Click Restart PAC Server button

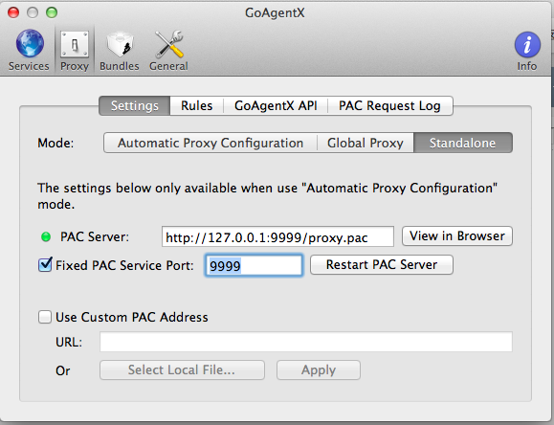point(382,264)
